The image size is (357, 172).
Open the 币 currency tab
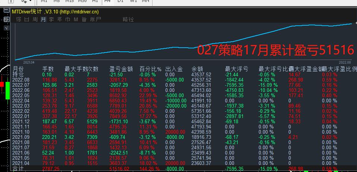(68, 19)
